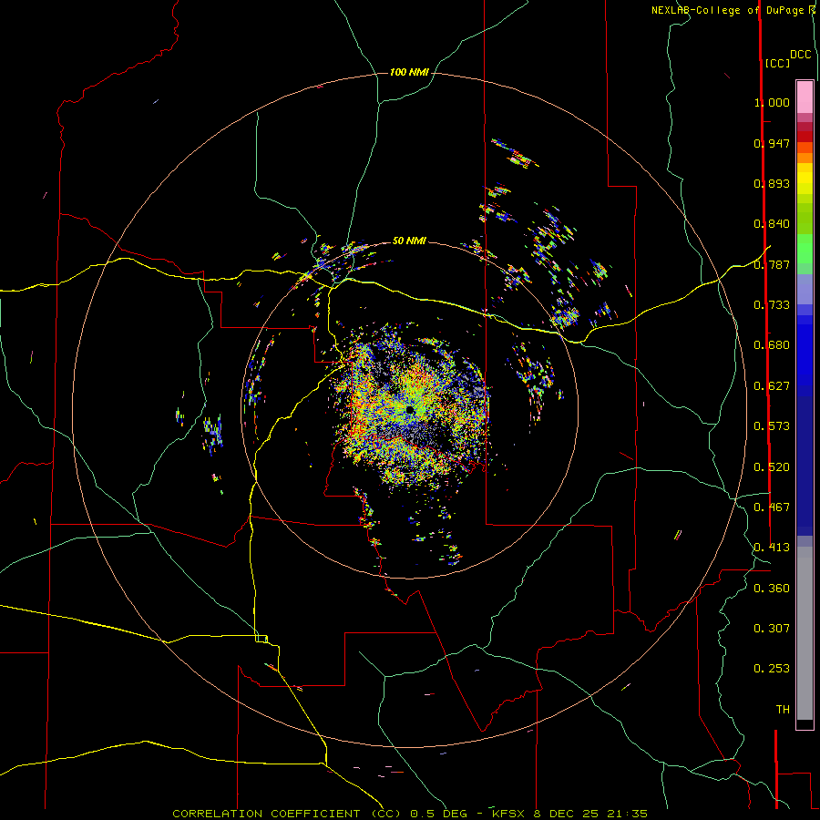
Task: Select the 0.413 legend value
Action: [772, 548]
